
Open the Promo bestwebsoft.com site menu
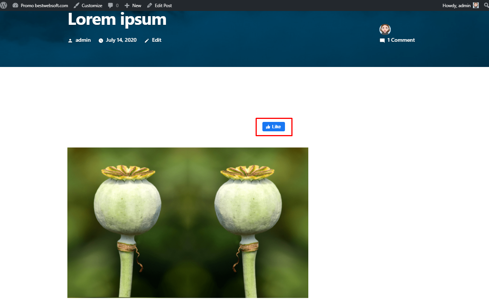tap(44, 5)
